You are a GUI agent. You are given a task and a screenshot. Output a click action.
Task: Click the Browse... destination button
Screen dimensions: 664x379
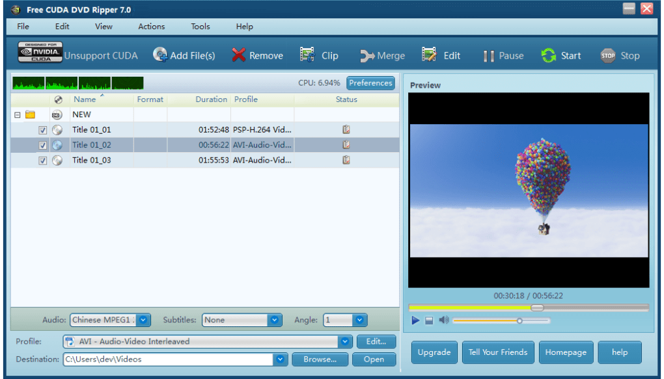click(x=320, y=359)
